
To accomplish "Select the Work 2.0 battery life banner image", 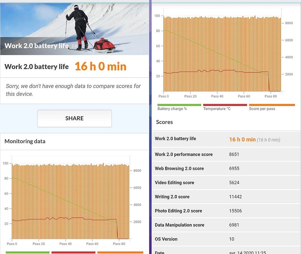I will (75, 29).
